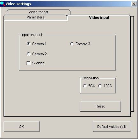Viewport: 138px width, 139px height.
Task: Click the magnifier app icon in title bar
Action: point(3,4)
